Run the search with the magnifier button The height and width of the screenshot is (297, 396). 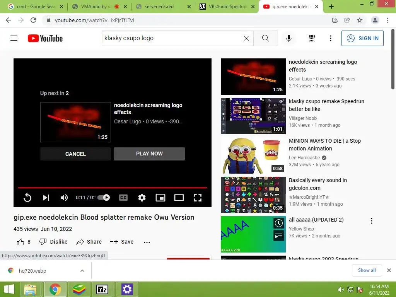[x=265, y=38]
